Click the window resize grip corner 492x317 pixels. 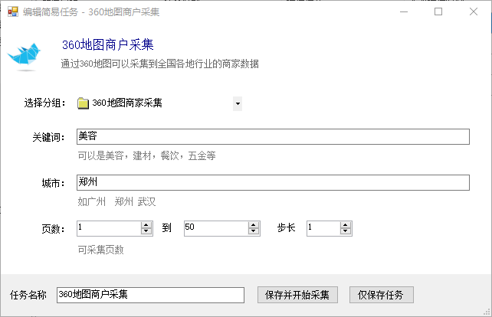[x=487, y=312]
